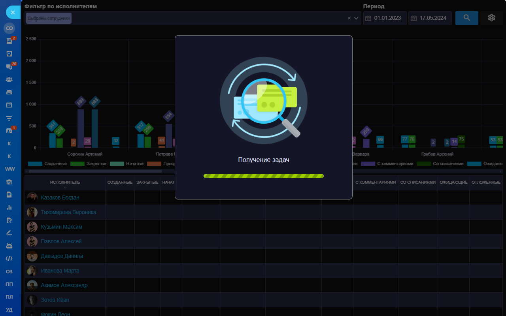This screenshot has width=506, height=316.
Task: Click the magnifier search button
Action: coord(466,18)
